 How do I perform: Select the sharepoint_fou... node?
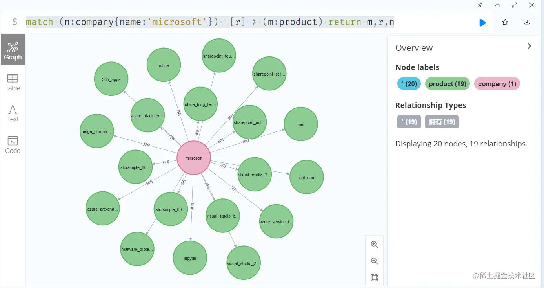coord(219,56)
